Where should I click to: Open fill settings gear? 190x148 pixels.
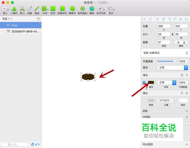(x=182, y=75)
